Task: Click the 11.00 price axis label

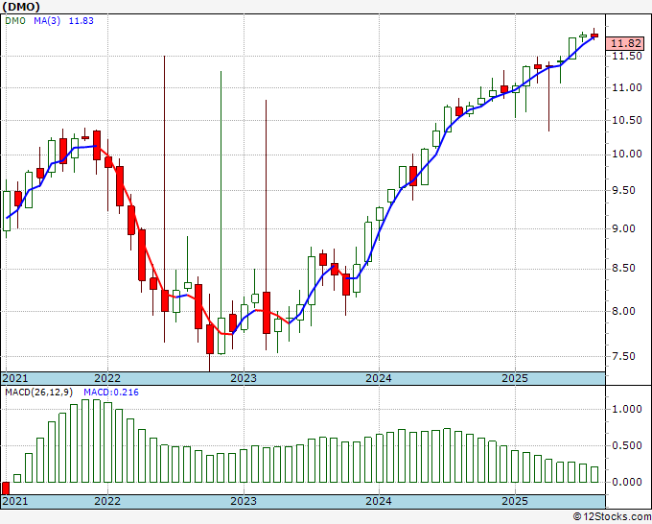Action: (627, 88)
